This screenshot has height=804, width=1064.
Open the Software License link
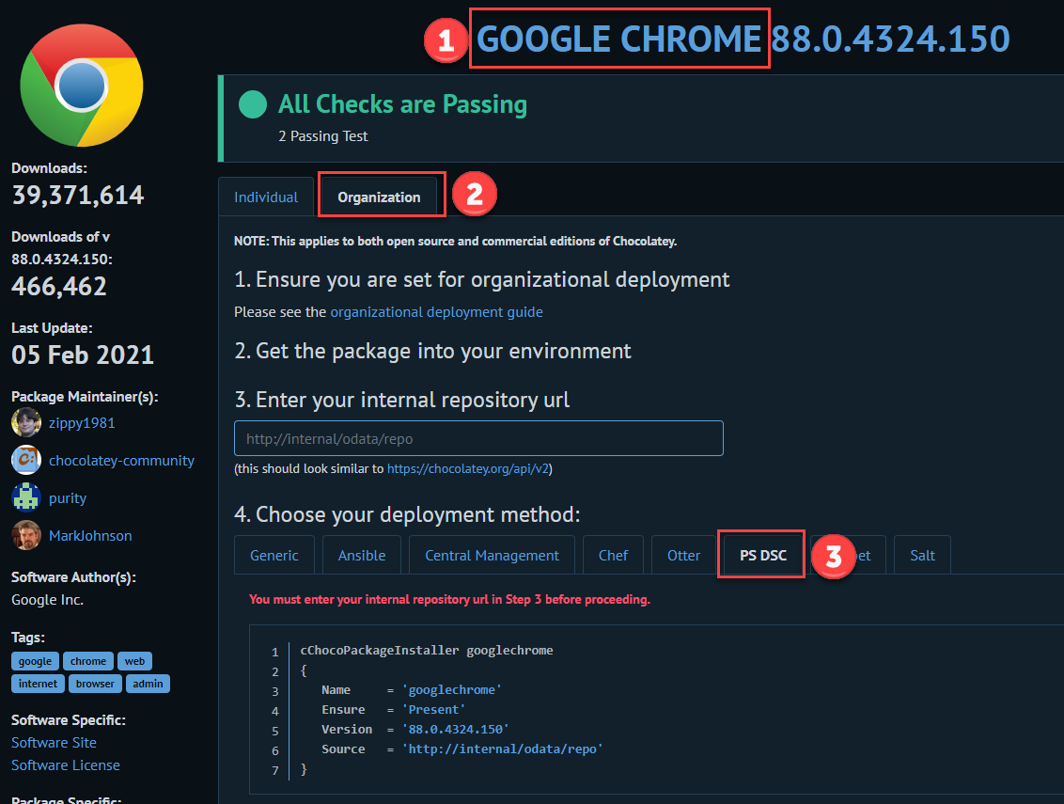point(65,765)
